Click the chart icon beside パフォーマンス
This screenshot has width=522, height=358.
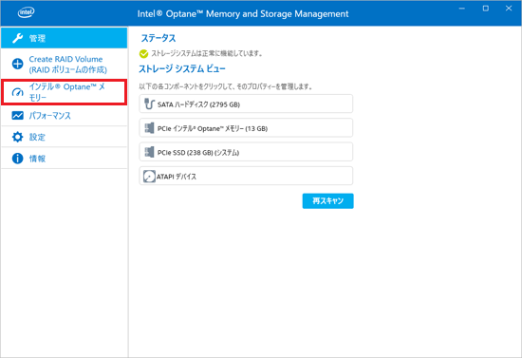click(18, 116)
